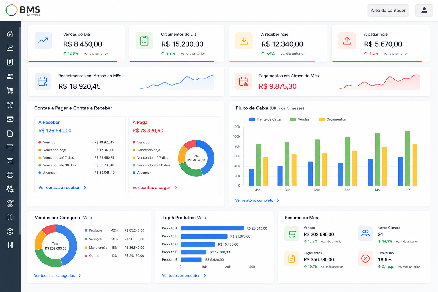This screenshot has height=292, width=438.
Task: Click the Vendas do Dia value R$ 8.450,00
Action: tap(83, 44)
